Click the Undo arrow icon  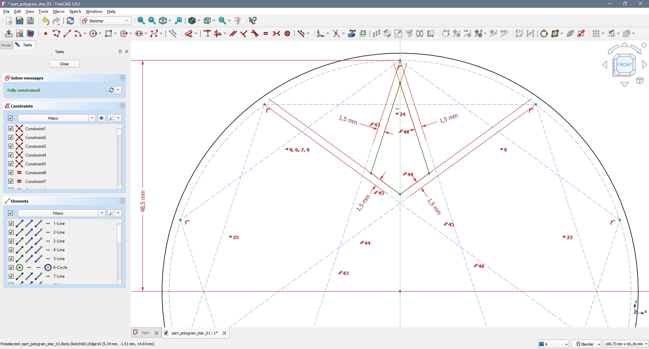tap(46, 21)
